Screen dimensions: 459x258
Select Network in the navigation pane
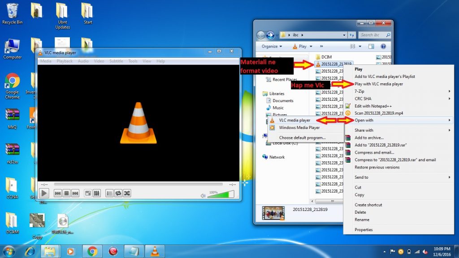pos(273,157)
